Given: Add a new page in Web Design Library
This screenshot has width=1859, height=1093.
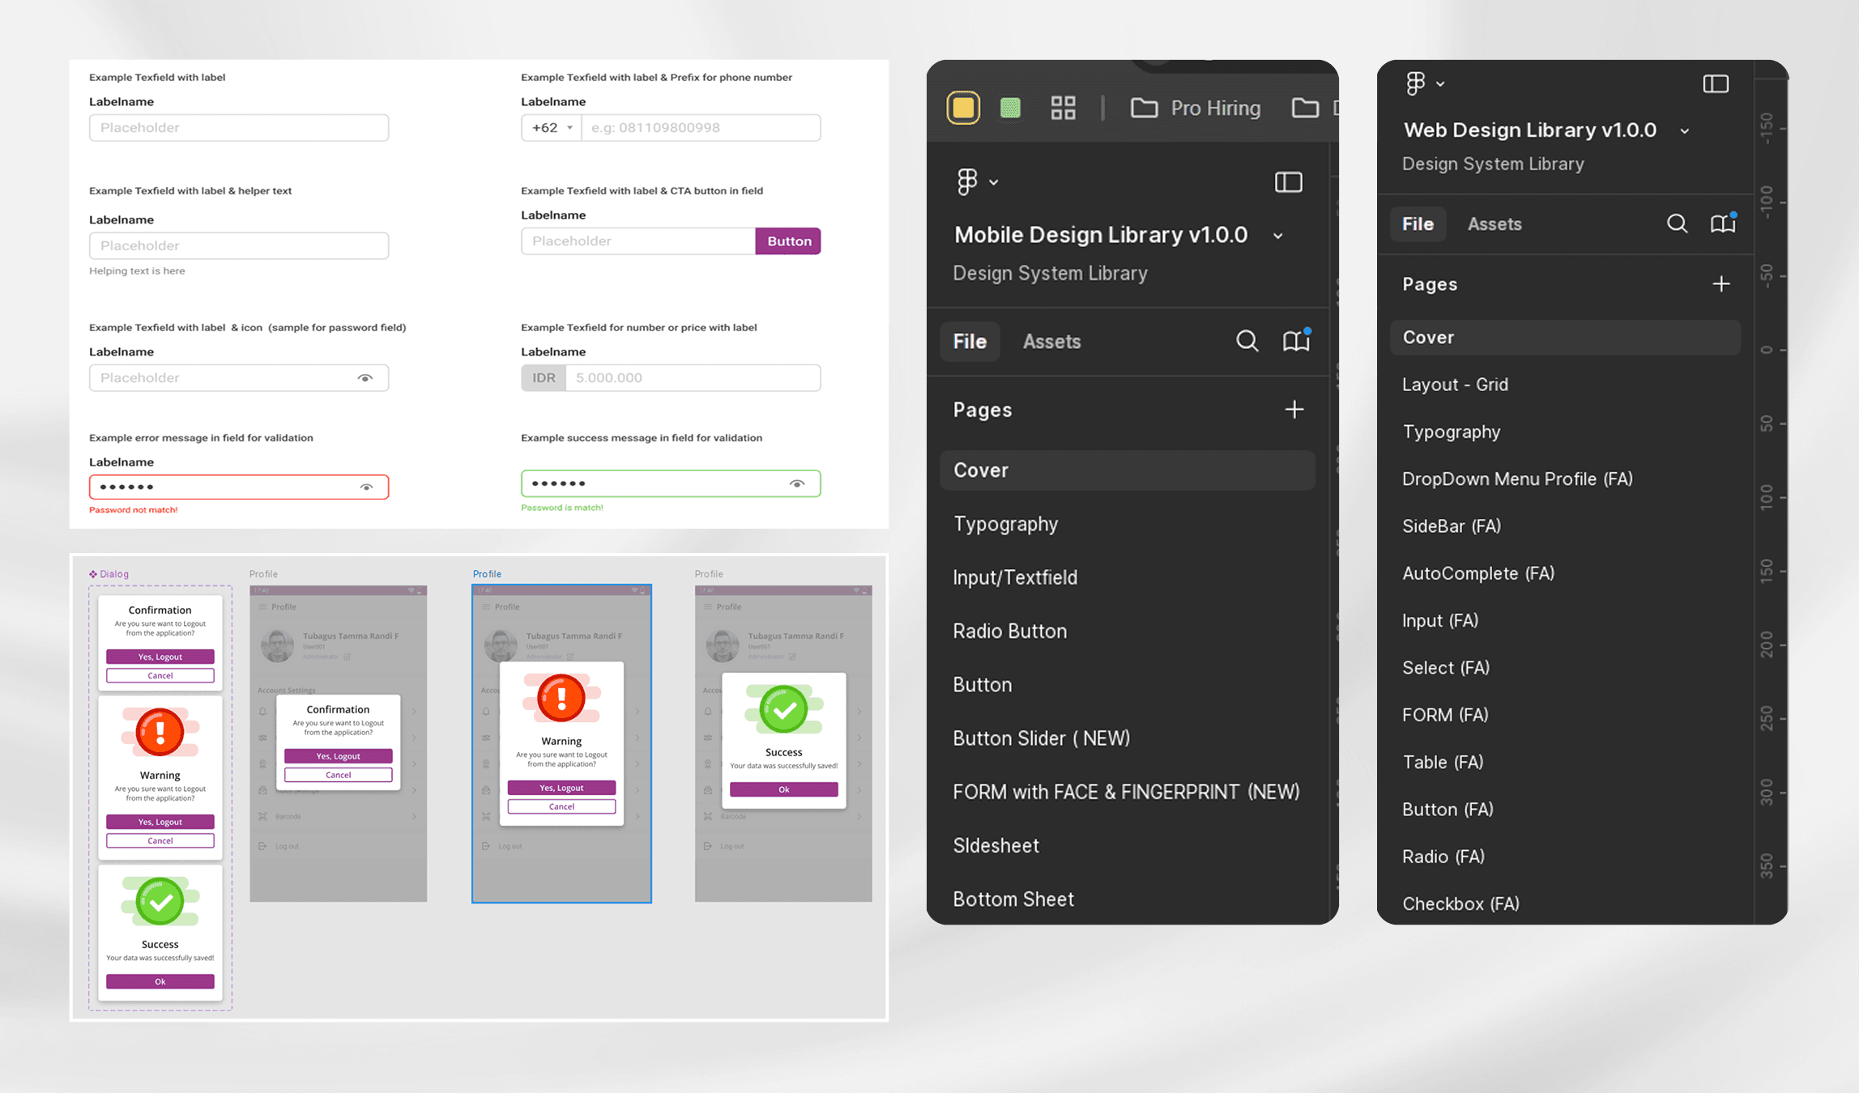Looking at the screenshot, I should click(x=1721, y=284).
